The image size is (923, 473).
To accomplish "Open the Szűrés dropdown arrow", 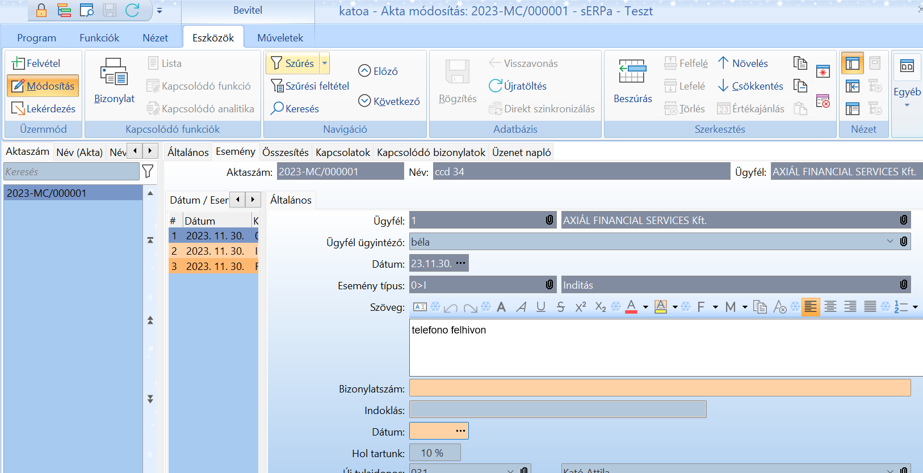I will click(325, 63).
